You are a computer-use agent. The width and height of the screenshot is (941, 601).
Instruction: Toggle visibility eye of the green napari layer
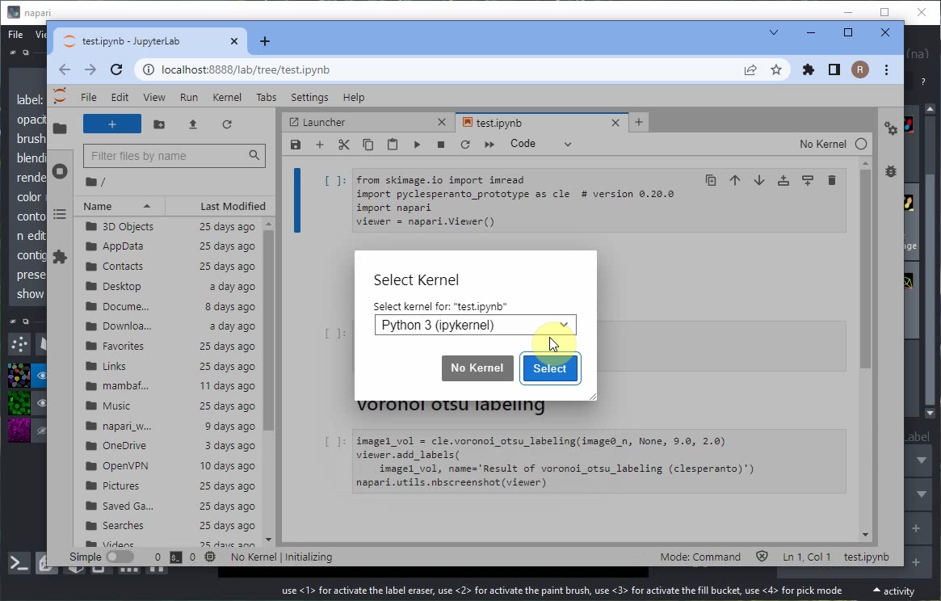pos(41,403)
